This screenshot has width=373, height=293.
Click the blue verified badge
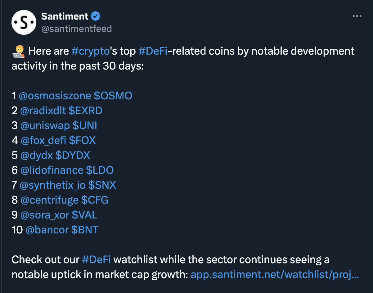[x=96, y=16]
